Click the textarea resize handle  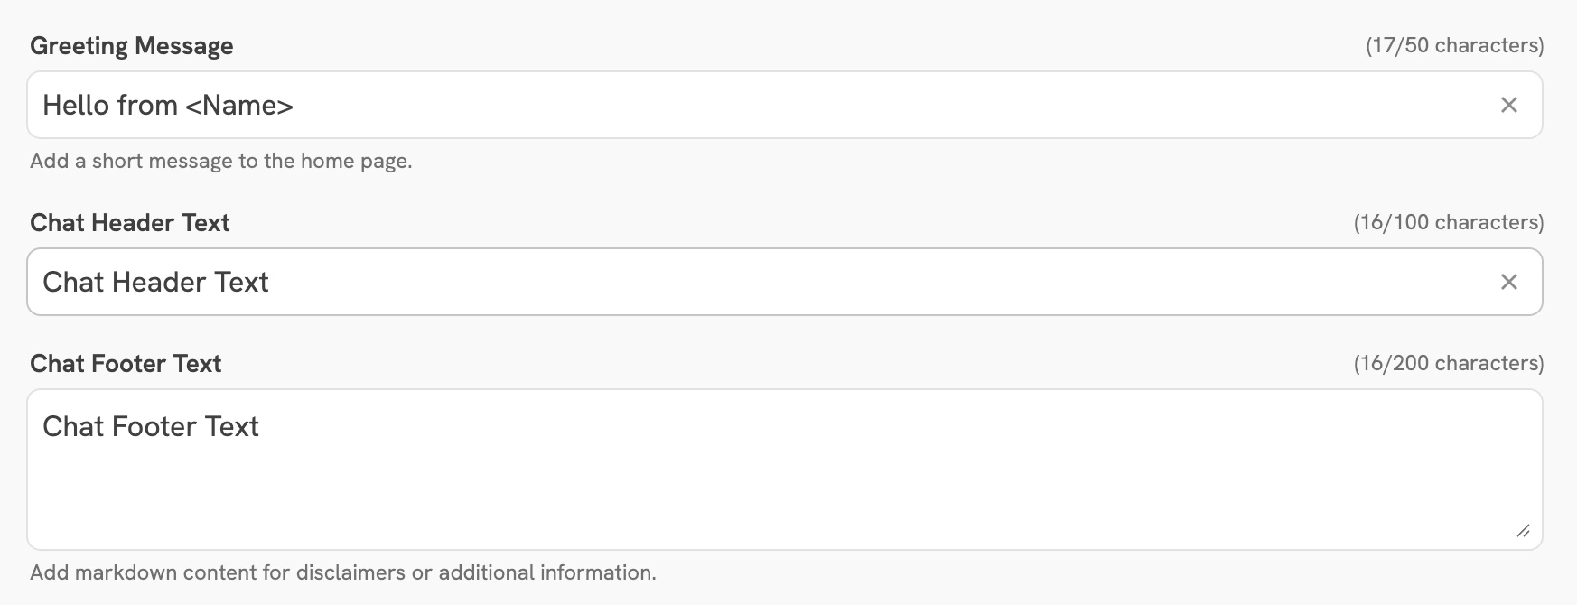tap(1525, 531)
